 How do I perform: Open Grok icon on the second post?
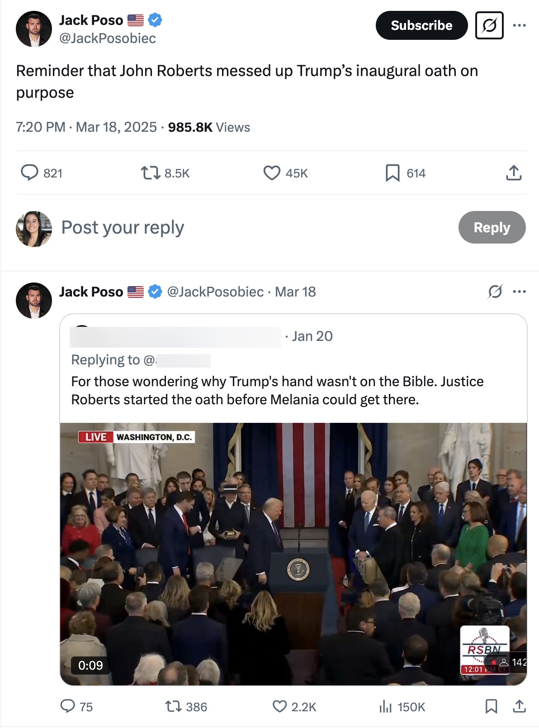click(x=495, y=292)
